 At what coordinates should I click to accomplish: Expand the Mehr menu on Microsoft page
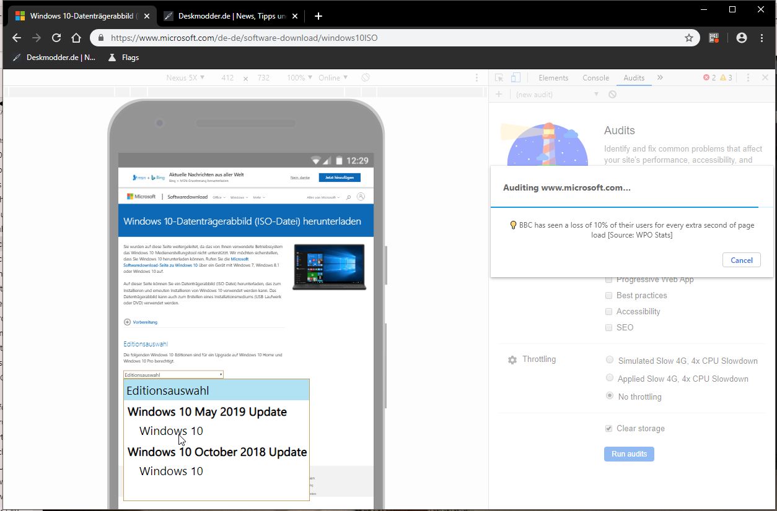pyautogui.click(x=259, y=197)
